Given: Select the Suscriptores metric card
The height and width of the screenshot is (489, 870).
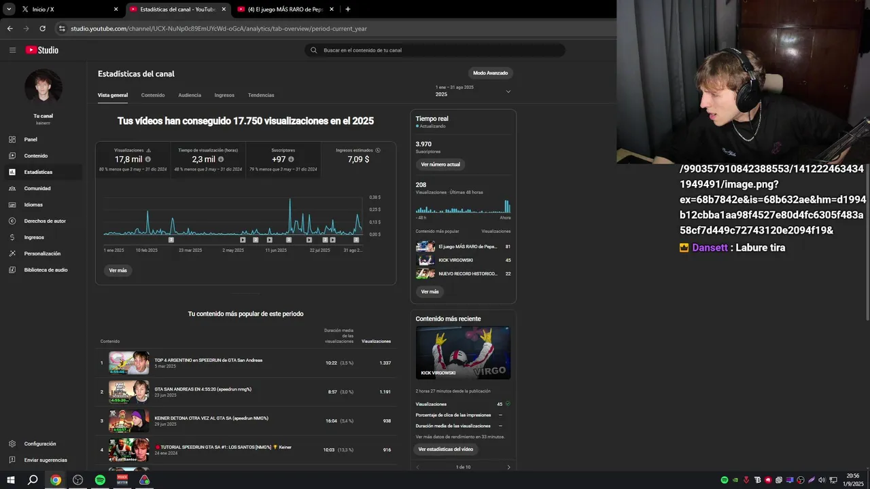Looking at the screenshot, I should 283,160.
